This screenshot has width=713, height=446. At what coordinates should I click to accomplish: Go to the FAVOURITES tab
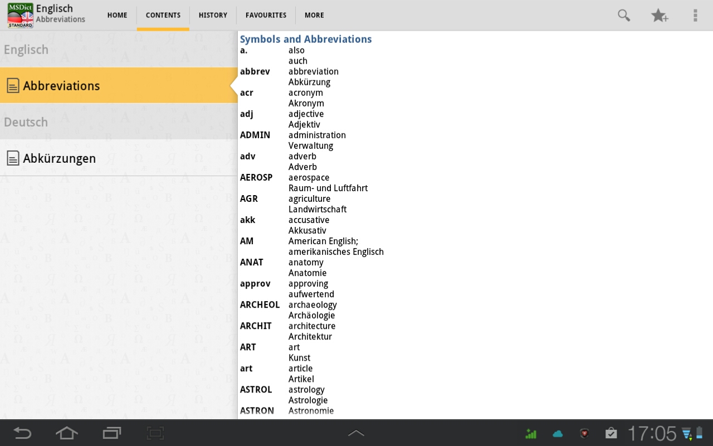(266, 15)
